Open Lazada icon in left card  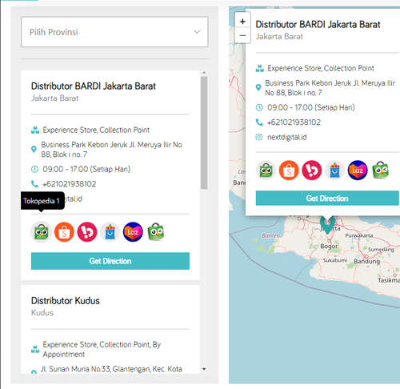pos(133,232)
